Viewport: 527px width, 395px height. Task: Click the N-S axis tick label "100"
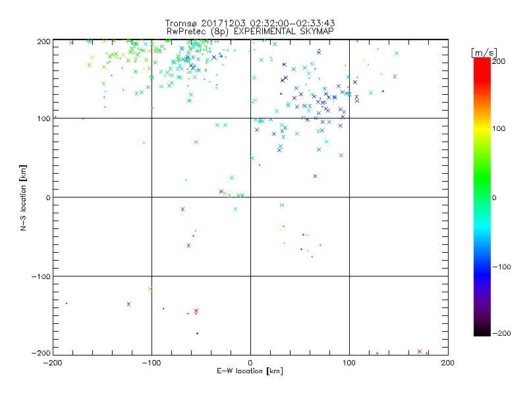click(x=43, y=118)
